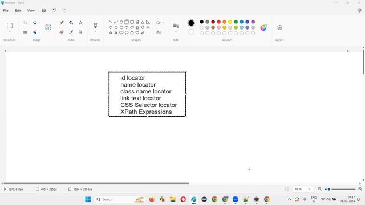Select the Line shape
365x205 pixels.
(111, 22)
